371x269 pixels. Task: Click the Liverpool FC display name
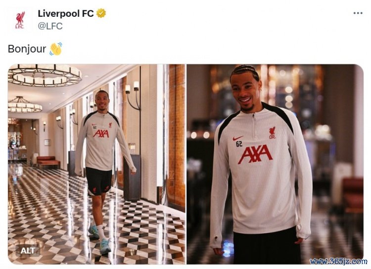66,13
